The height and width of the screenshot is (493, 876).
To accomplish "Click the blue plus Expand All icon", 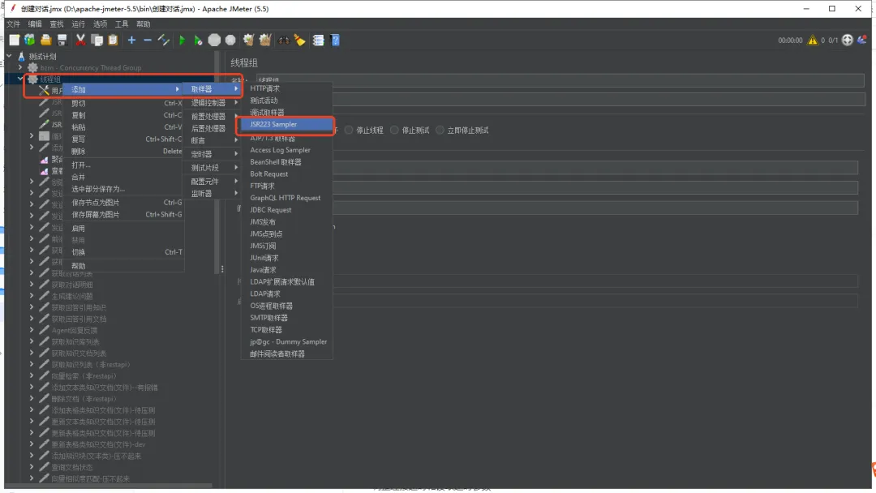I will tap(131, 40).
